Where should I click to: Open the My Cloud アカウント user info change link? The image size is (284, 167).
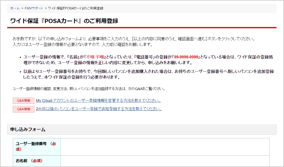tap(99, 101)
